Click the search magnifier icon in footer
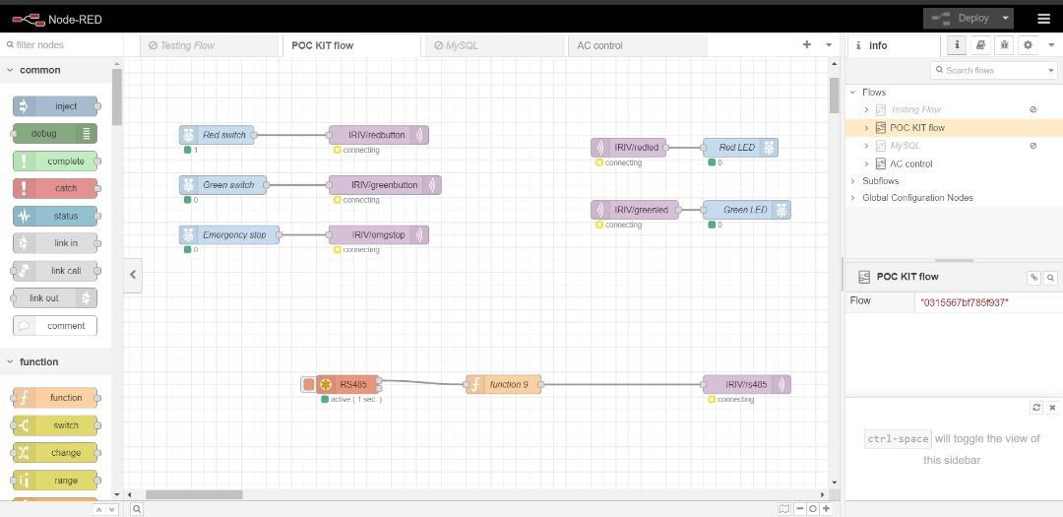 point(137,509)
